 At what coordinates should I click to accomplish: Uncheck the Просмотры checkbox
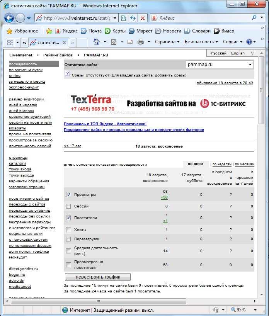pos(68,194)
